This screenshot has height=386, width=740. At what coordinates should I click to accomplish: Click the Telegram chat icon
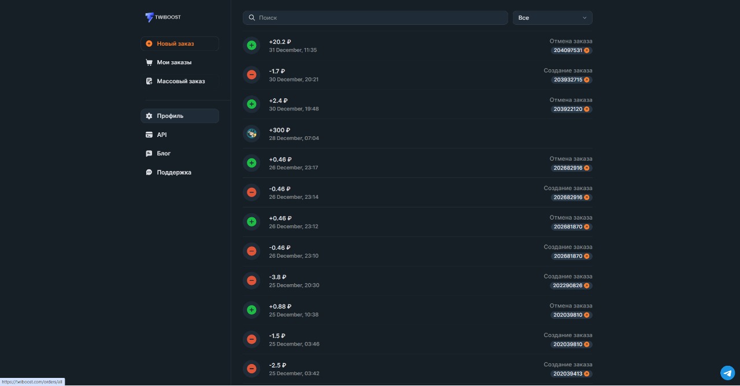727,373
